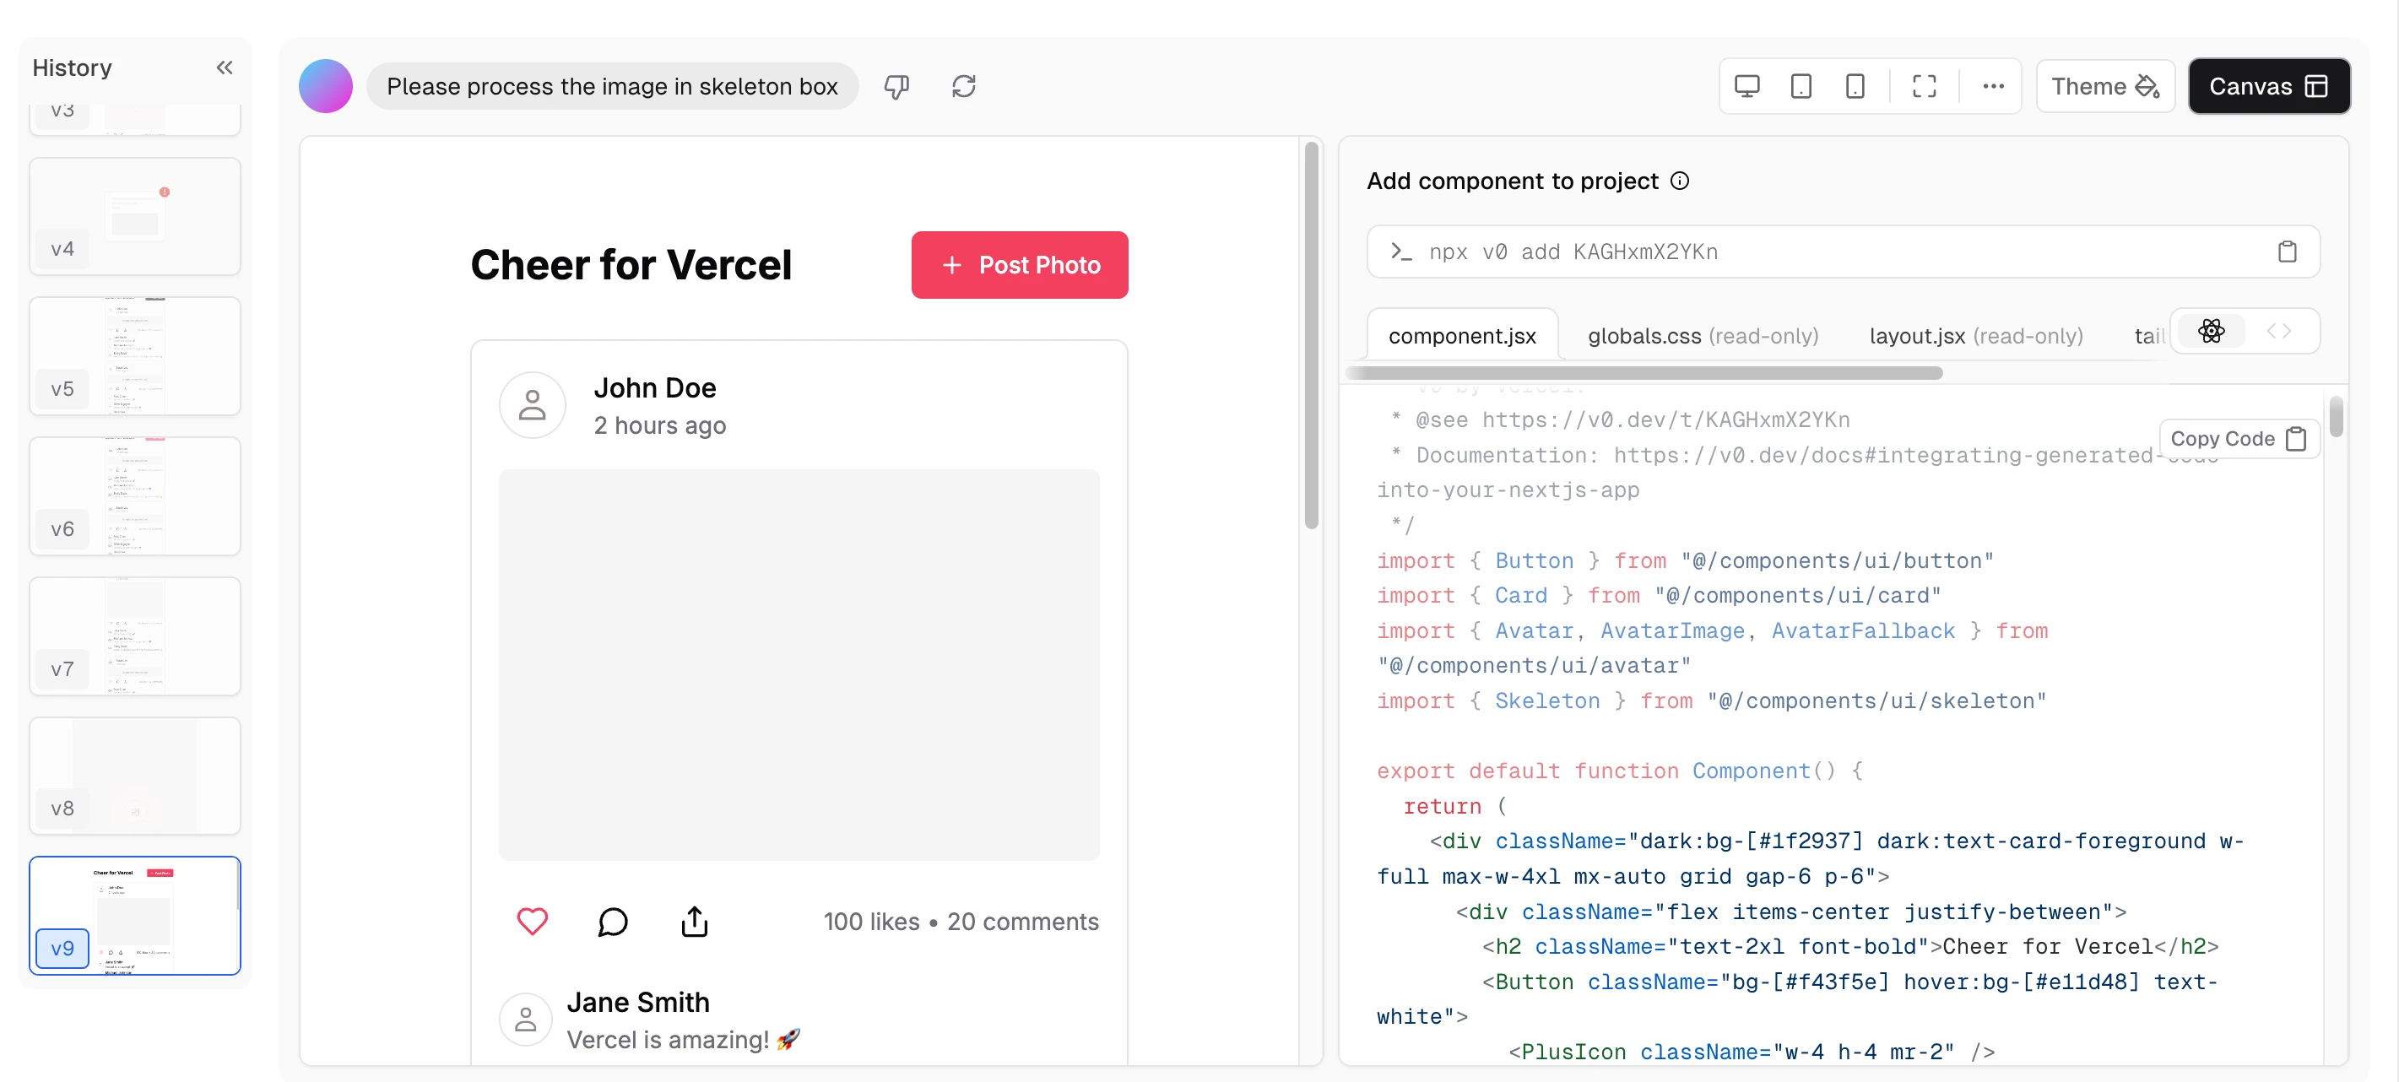Image resolution: width=2399 pixels, height=1082 pixels.
Task: Click the share upload icon
Action: (695, 922)
